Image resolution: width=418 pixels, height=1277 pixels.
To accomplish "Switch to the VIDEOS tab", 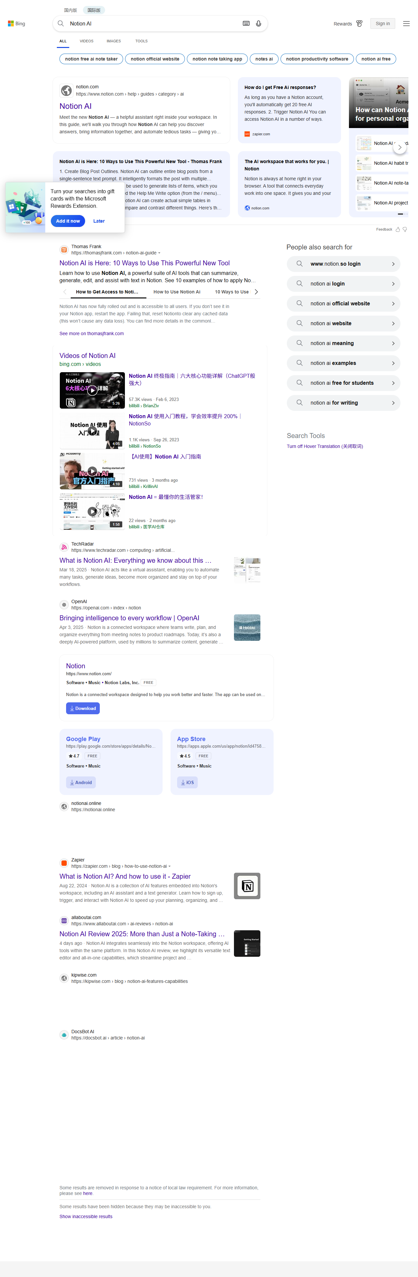I will [x=86, y=41].
